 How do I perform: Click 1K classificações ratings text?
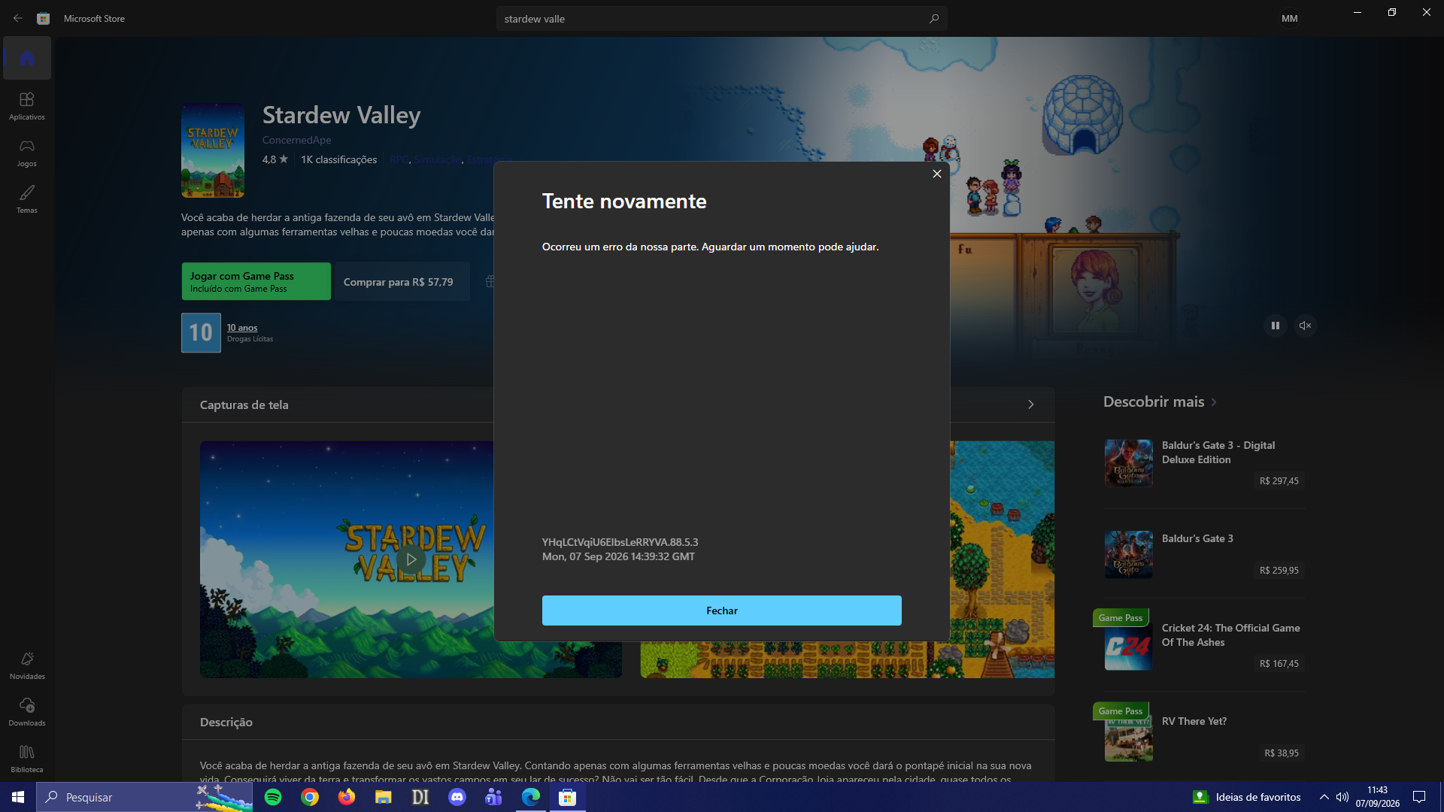(338, 159)
